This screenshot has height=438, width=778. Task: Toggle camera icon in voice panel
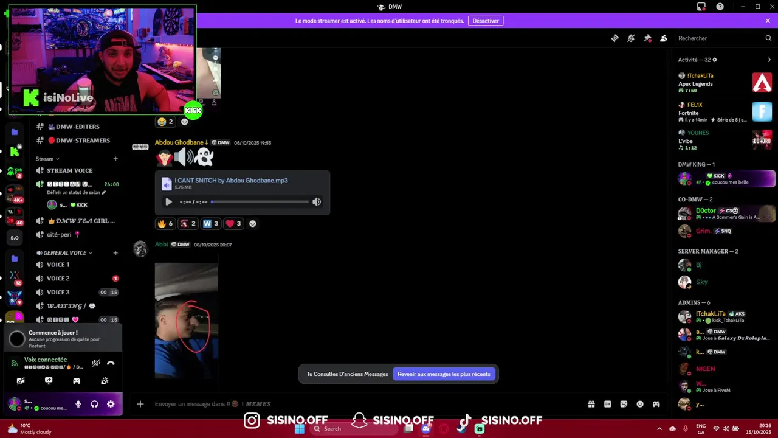[x=21, y=381]
